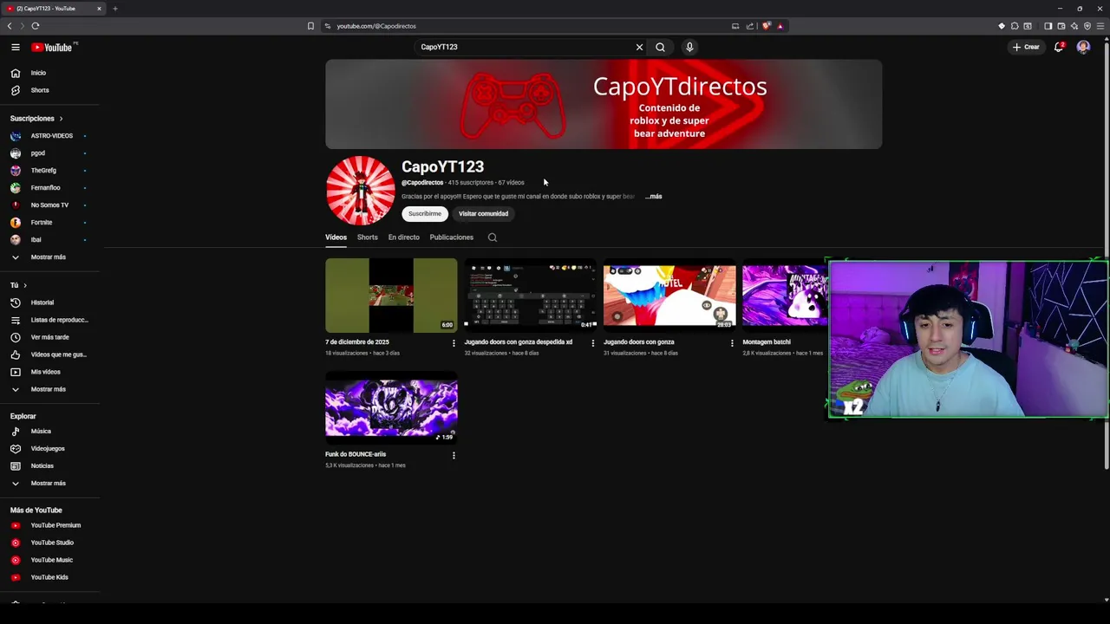Open the Funk do BOUNCE-ariis thumbnail
Screen dimensions: 1110x624
(x=391, y=407)
